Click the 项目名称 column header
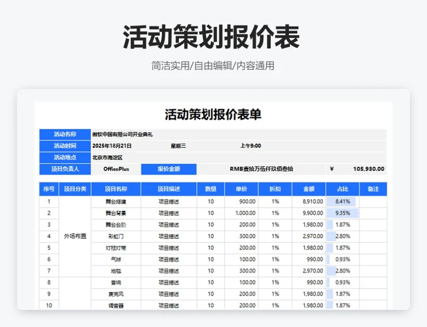Image resolution: width=427 pixels, height=327 pixels. click(116, 189)
